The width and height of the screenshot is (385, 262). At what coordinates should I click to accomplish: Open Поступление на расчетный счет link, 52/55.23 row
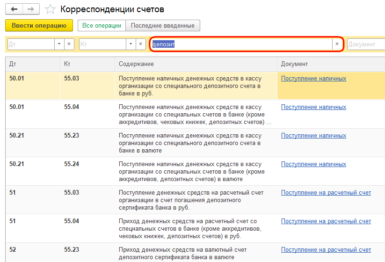(x=326, y=250)
